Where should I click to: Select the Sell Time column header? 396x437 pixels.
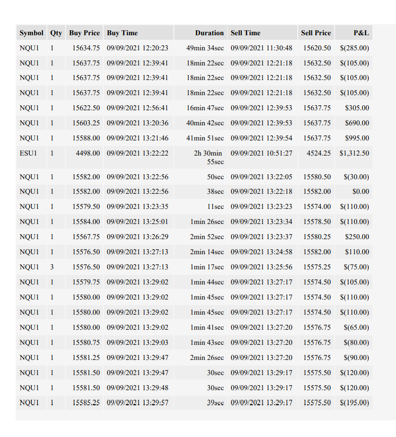coord(262,33)
